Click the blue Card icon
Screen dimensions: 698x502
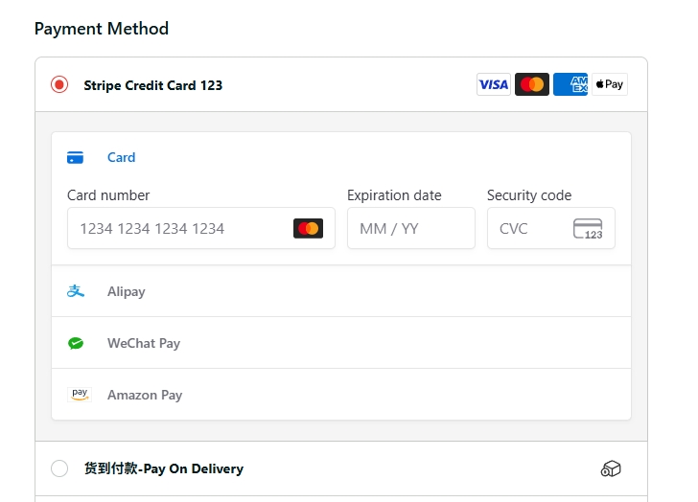pyautogui.click(x=75, y=157)
